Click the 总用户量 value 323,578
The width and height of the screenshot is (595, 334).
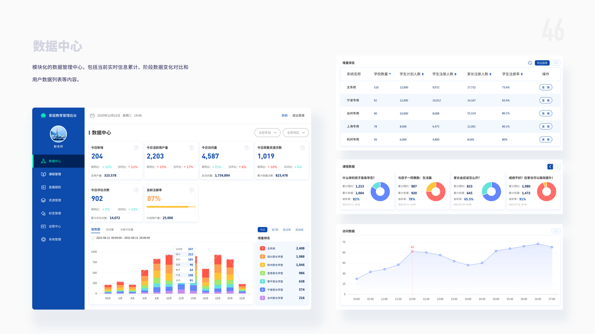point(110,176)
